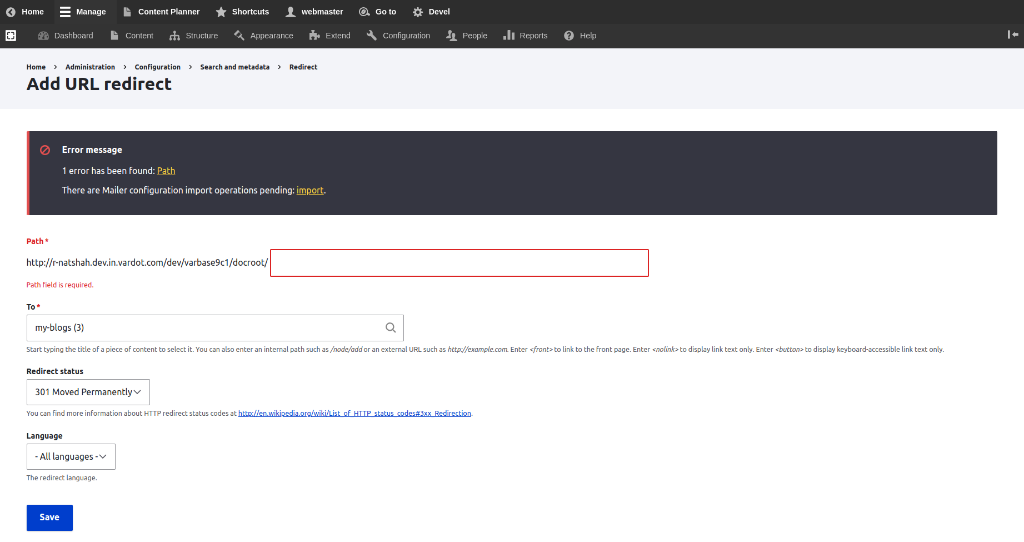Open the Configuration menu item

398,35
